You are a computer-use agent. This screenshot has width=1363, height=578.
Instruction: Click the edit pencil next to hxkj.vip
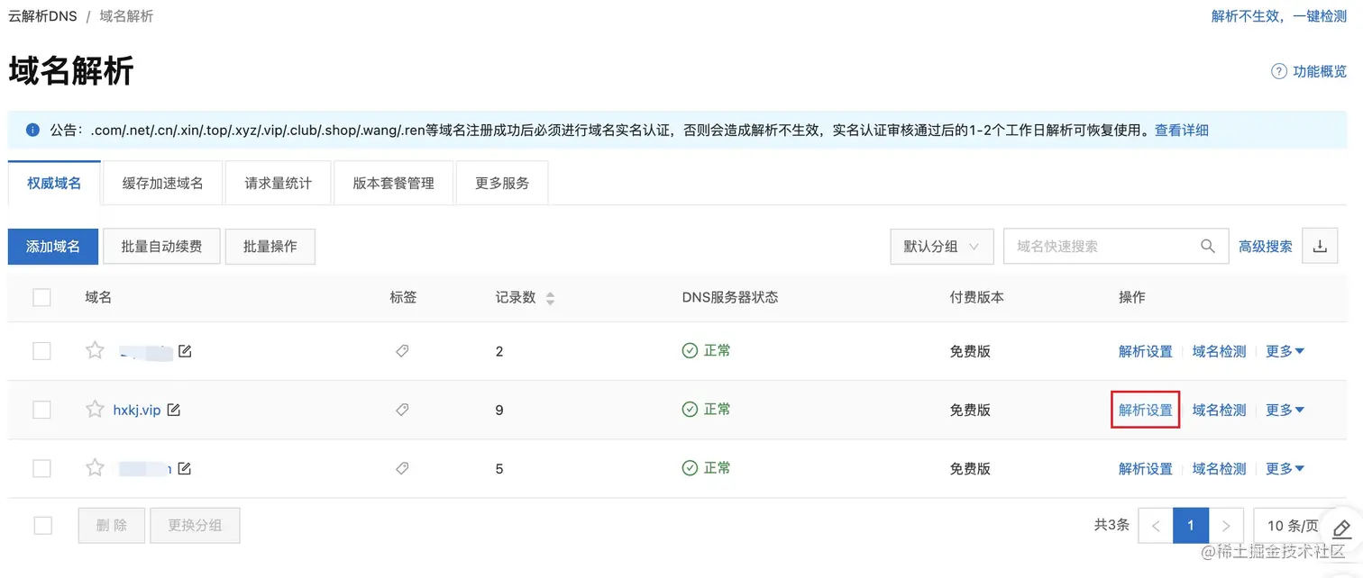173,409
